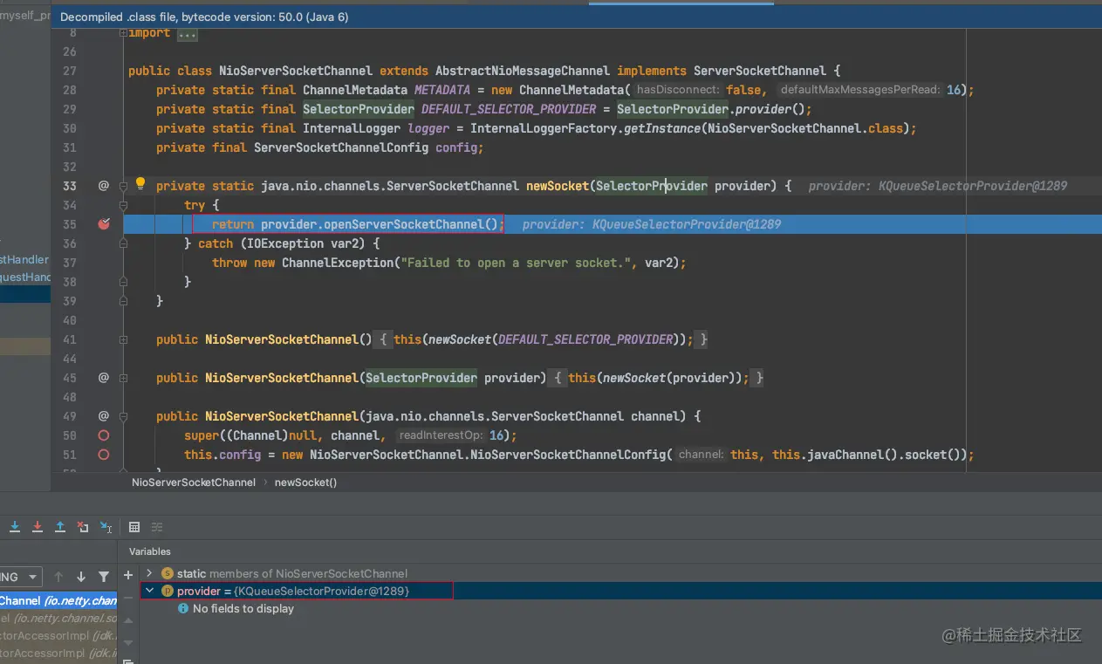Click the orange static members icon

[168, 573]
